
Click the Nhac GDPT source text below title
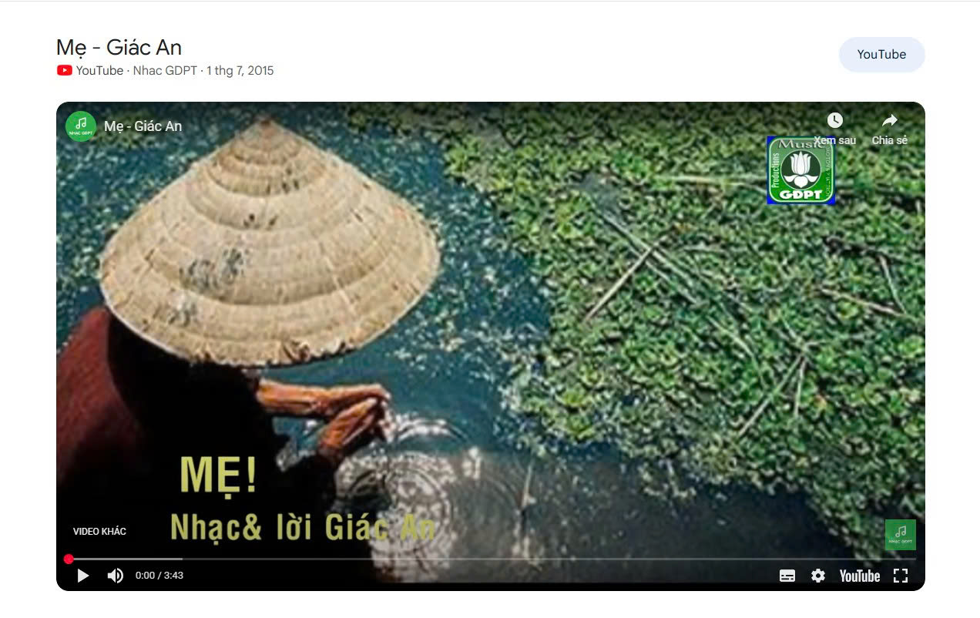coord(165,71)
